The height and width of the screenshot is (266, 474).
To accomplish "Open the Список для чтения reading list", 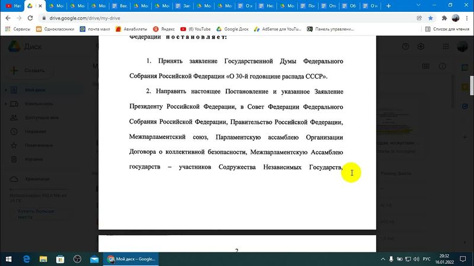I will point(447,29).
